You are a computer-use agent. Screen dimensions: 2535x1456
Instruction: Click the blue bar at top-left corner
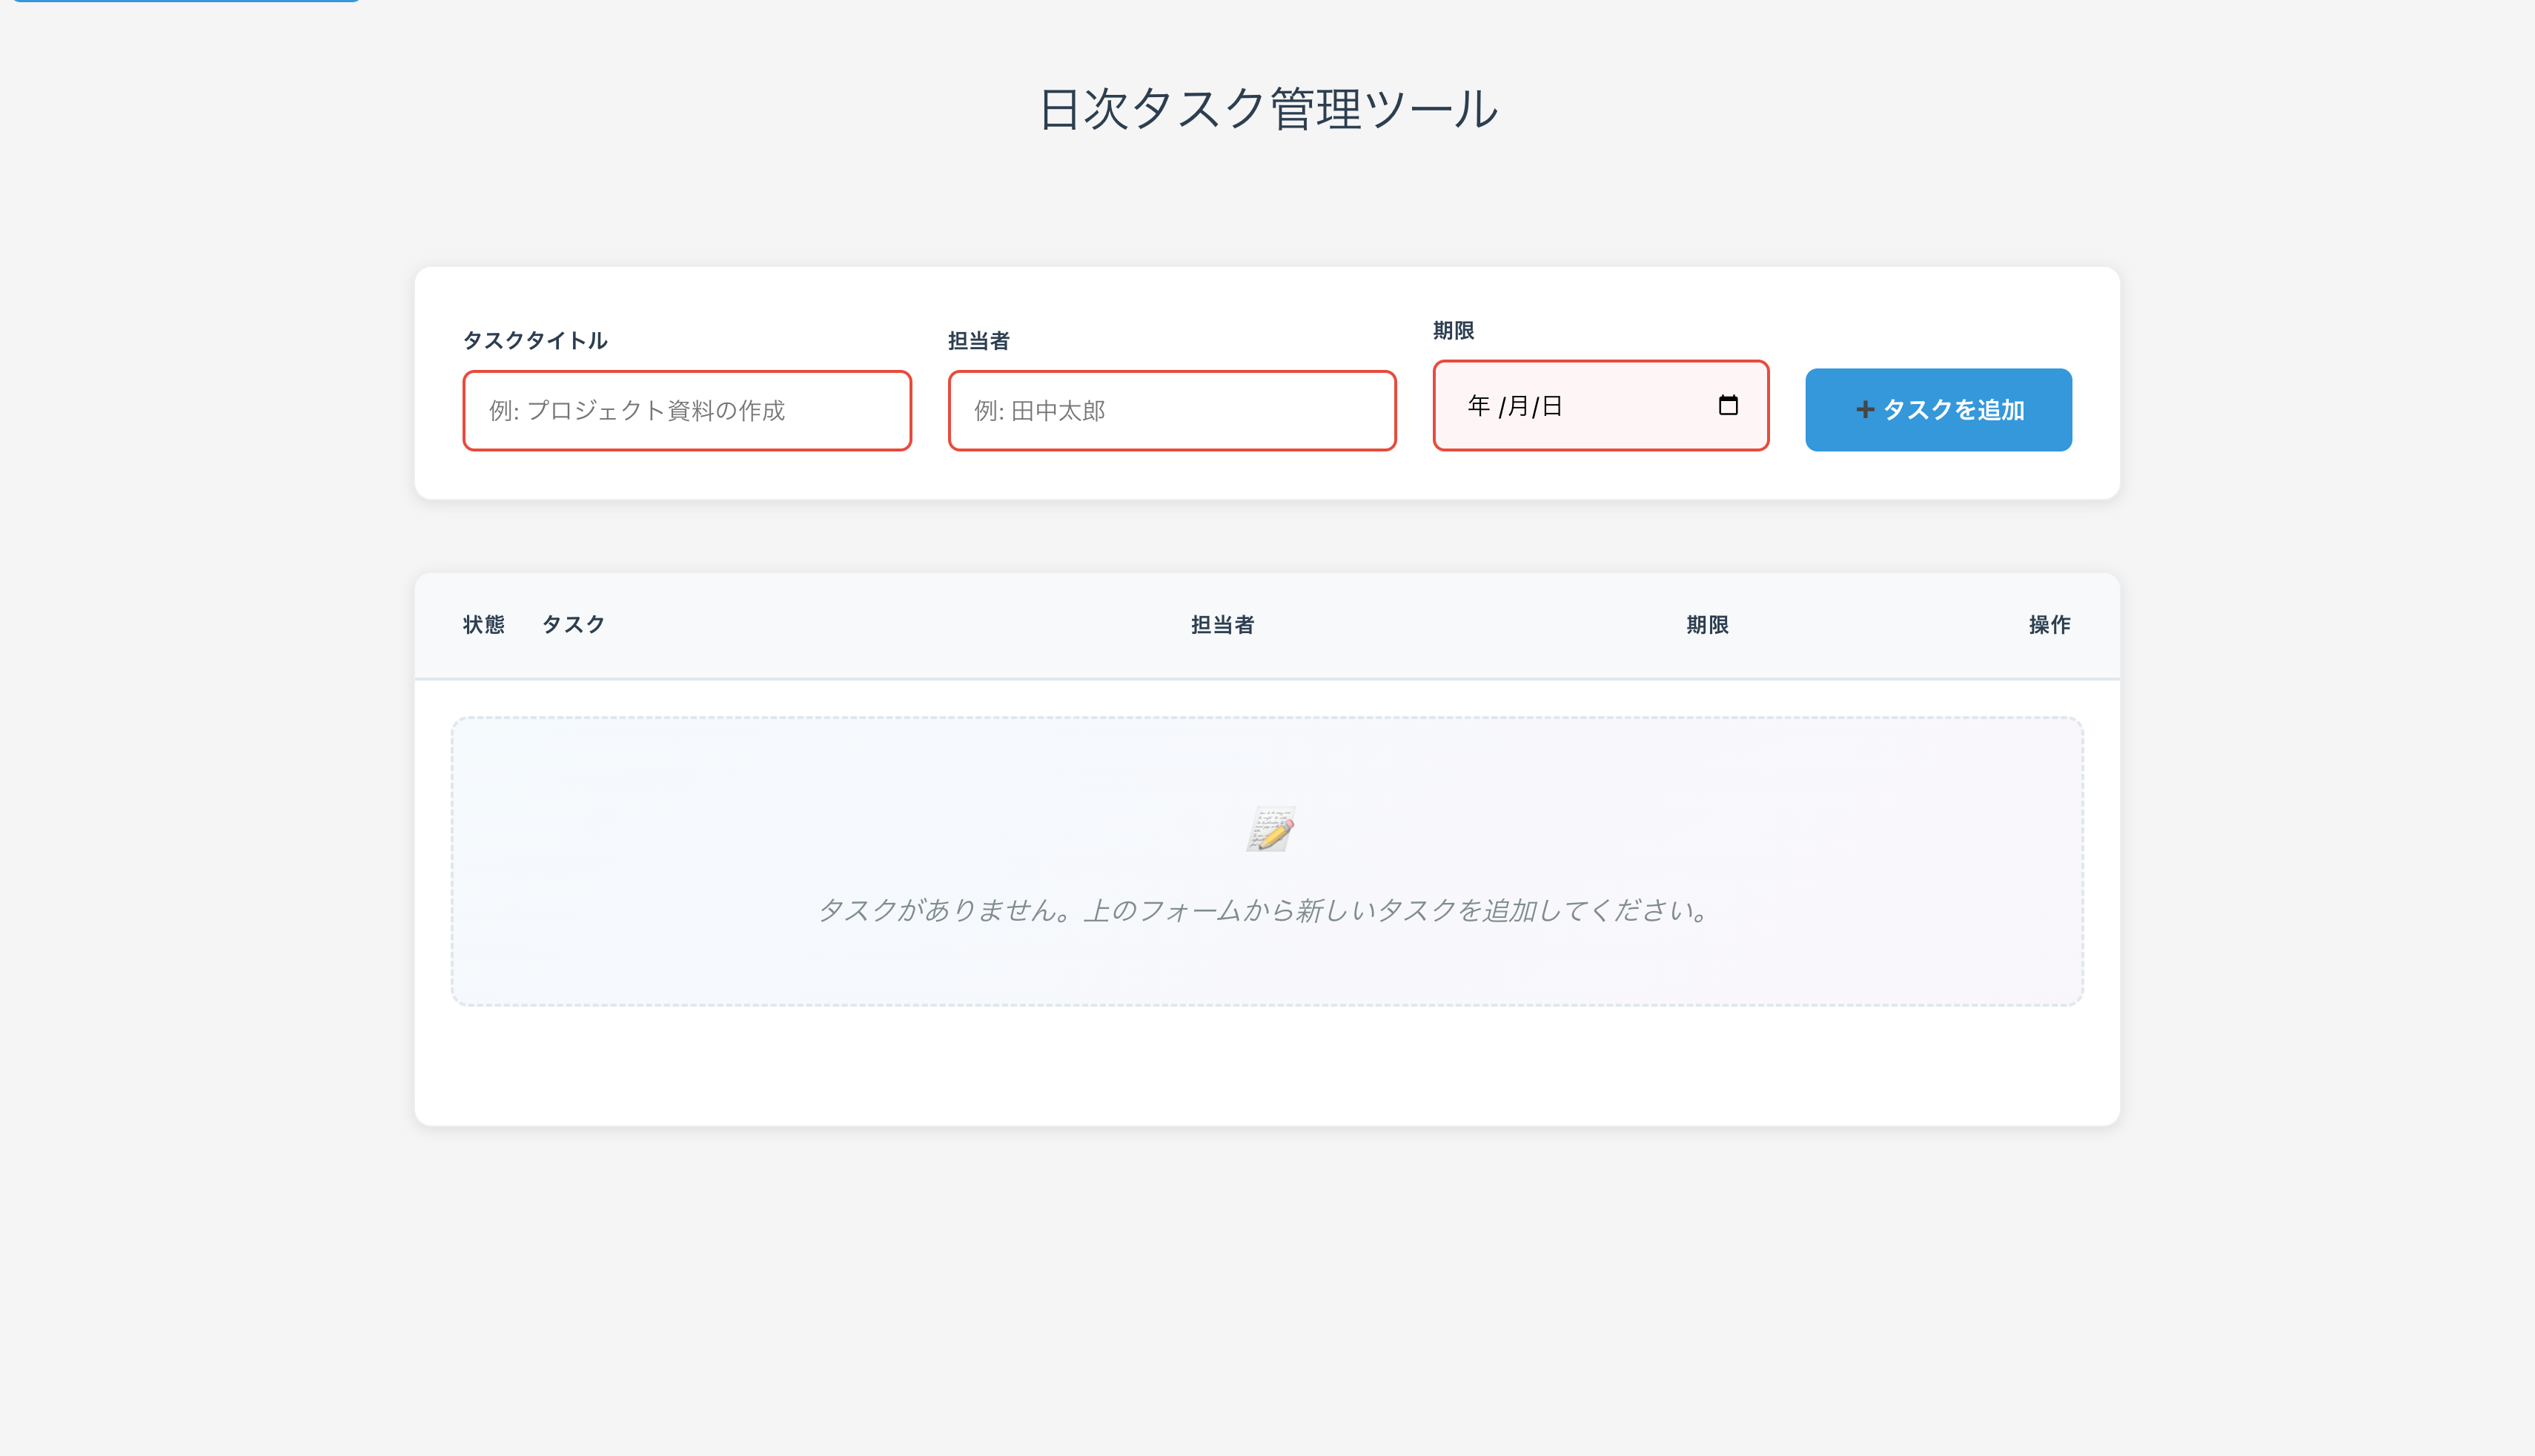point(186,1)
